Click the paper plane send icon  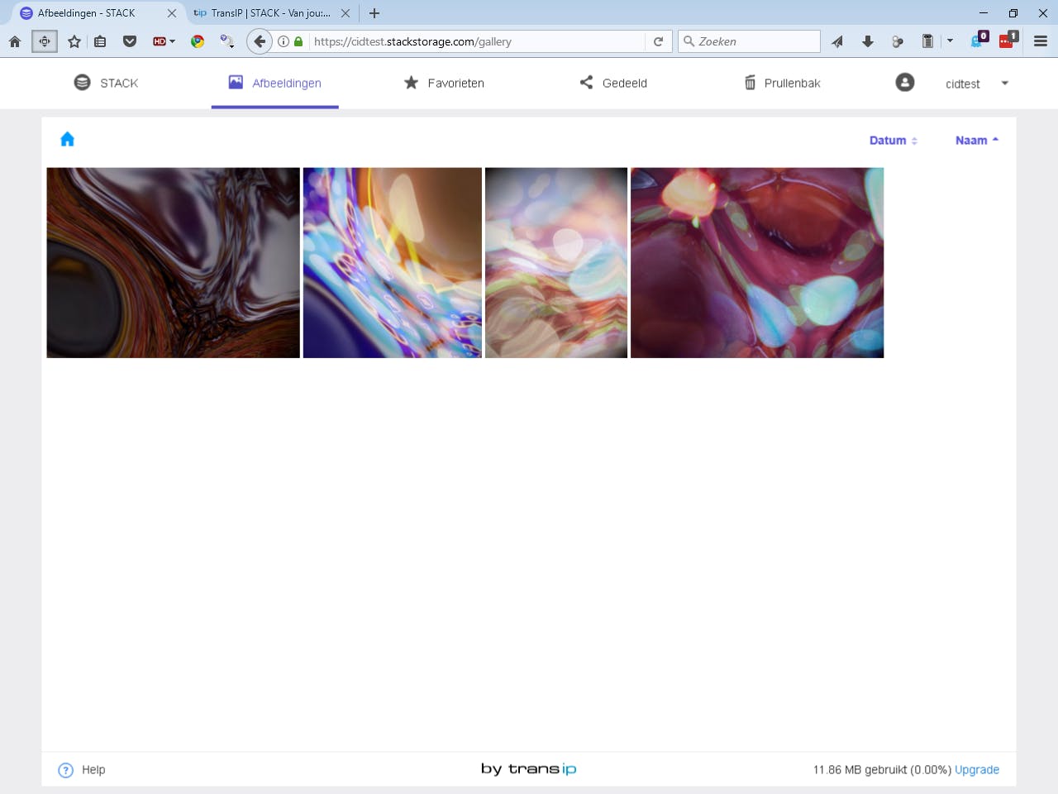[x=837, y=41]
